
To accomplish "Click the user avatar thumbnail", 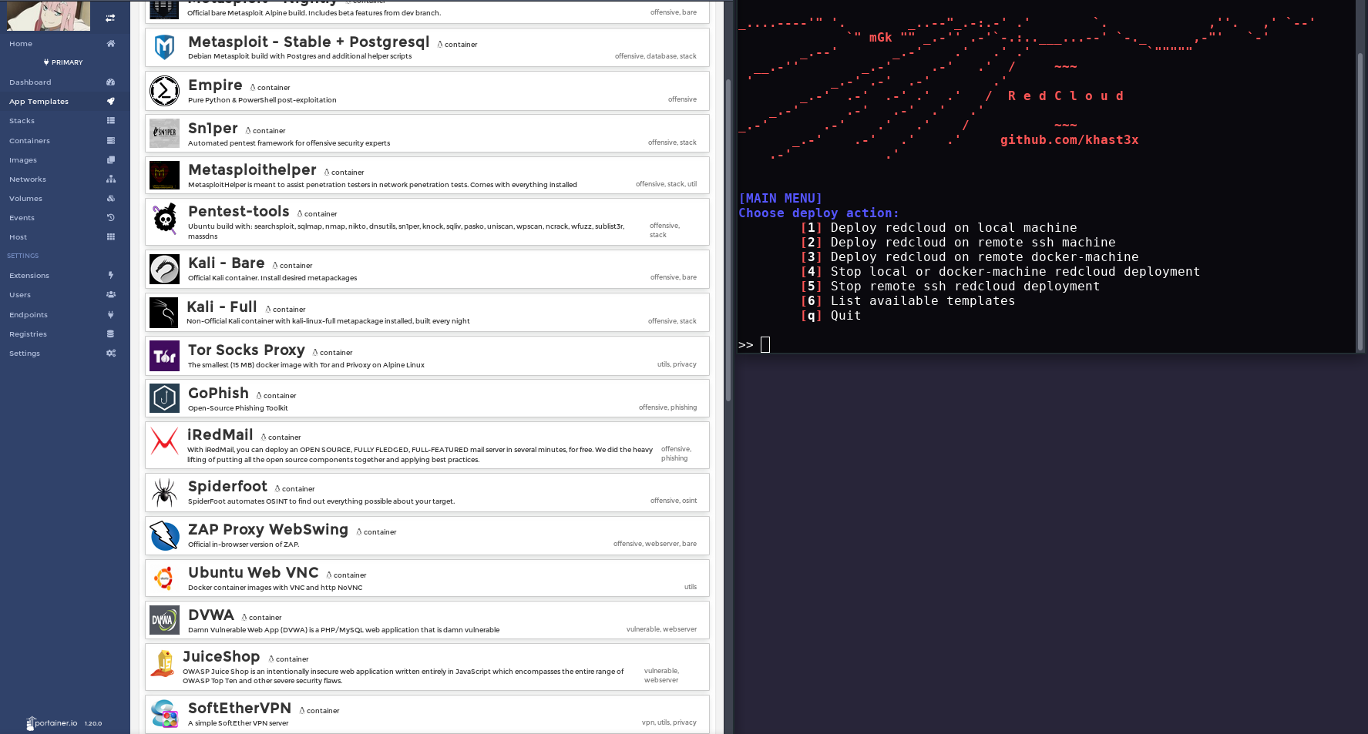I will point(49,15).
